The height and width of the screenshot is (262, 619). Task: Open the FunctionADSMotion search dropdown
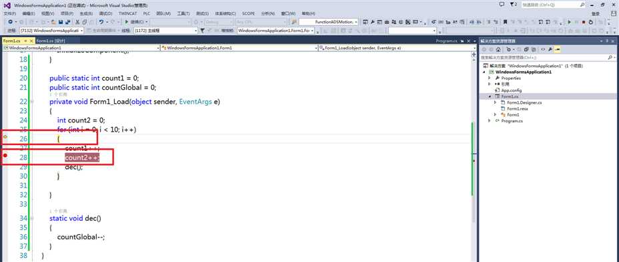(x=328, y=22)
